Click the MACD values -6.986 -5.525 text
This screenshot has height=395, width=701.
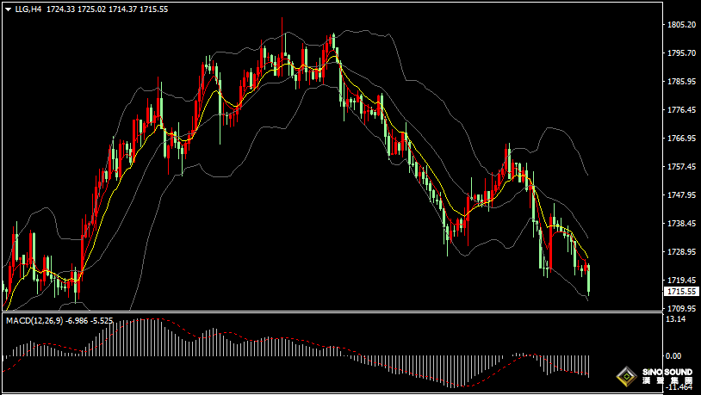(x=92, y=320)
